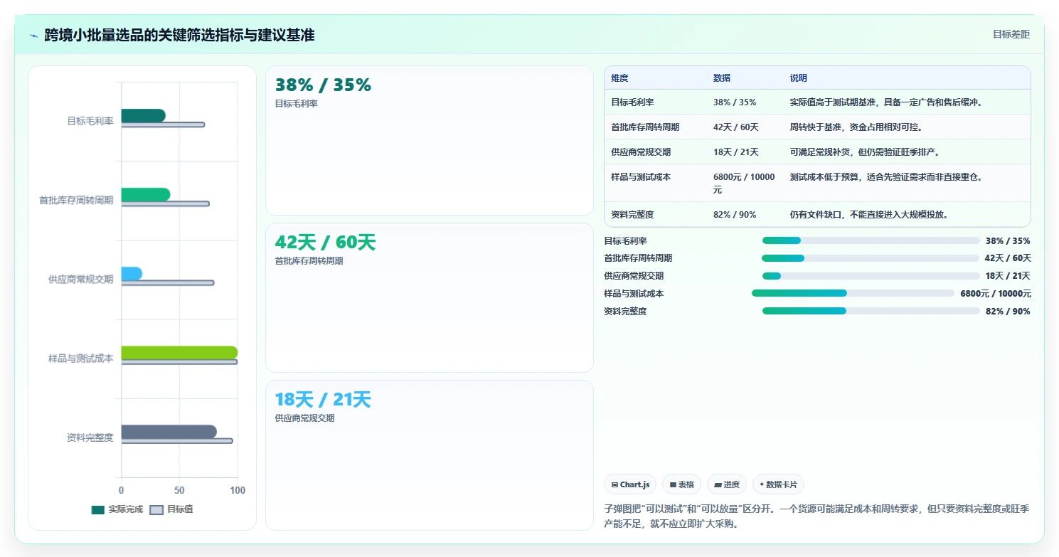Click the 样品与测试成本 progress bar
1059x557 pixels.
point(853,293)
